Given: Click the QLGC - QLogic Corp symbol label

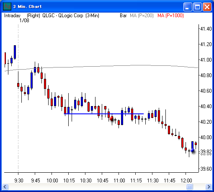Looking at the screenshot, I should (62, 16).
